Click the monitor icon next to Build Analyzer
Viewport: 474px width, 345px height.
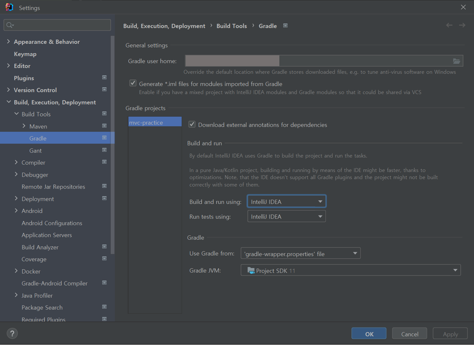[x=104, y=246]
